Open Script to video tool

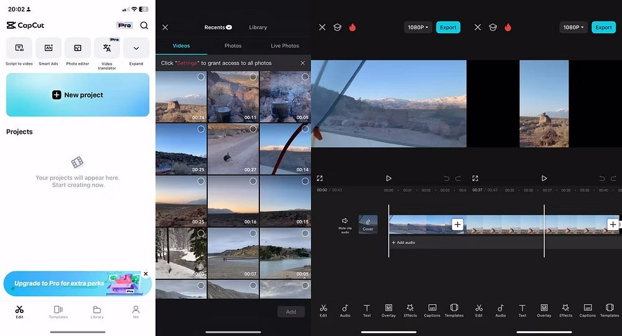19,52
